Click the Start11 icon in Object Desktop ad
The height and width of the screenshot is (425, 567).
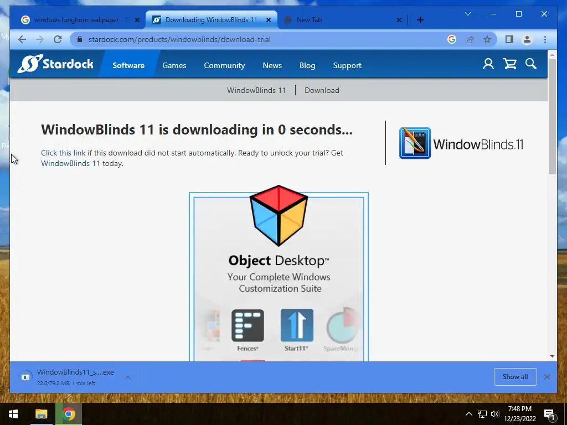click(297, 325)
